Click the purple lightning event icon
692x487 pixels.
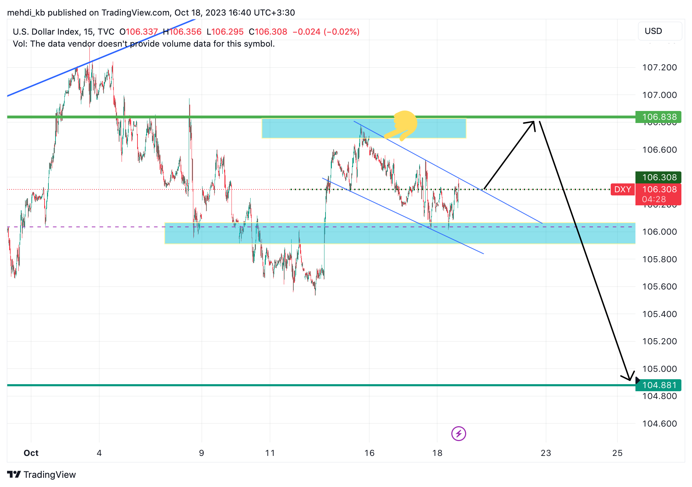click(458, 433)
